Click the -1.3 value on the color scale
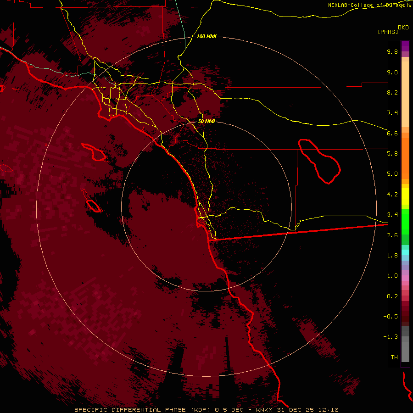Screen dimensions: 413x413 [391, 337]
